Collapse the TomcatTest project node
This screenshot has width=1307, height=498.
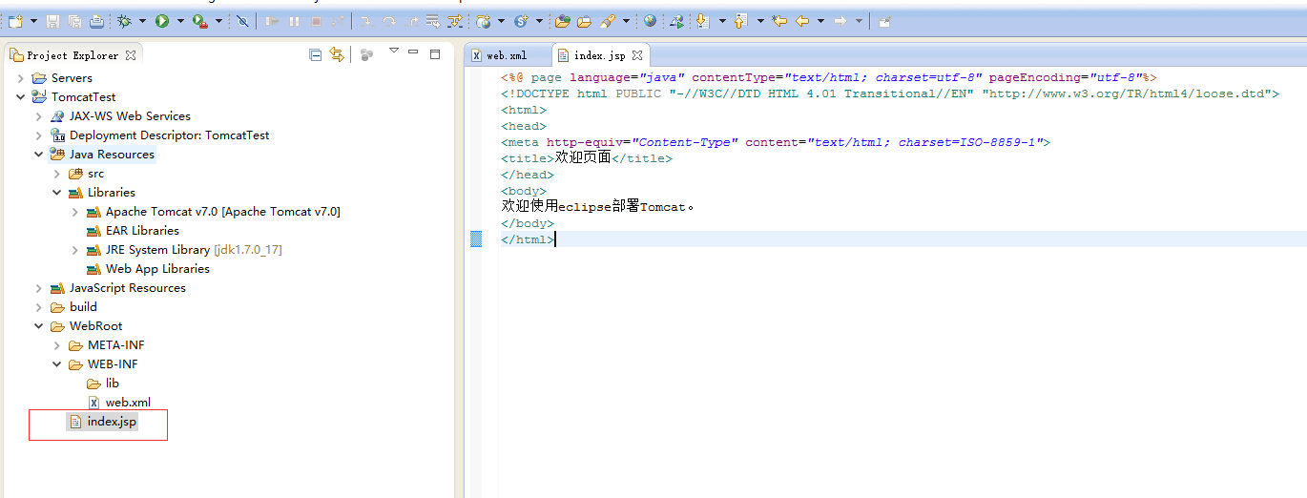coord(20,97)
